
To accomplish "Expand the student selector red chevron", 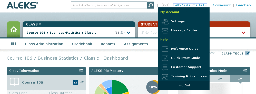I will coord(243,33).
